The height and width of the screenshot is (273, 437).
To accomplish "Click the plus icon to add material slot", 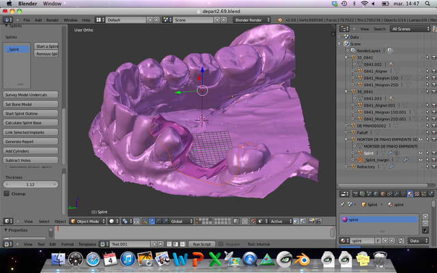I will pyautogui.click(x=425, y=217).
